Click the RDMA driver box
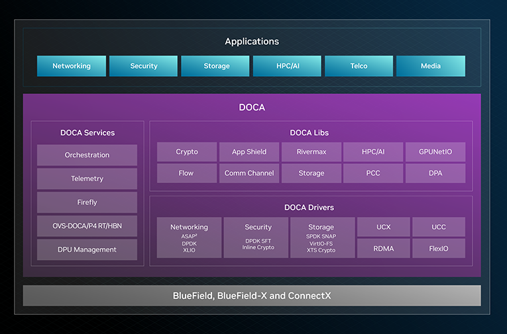The image size is (507, 334). (384, 249)
